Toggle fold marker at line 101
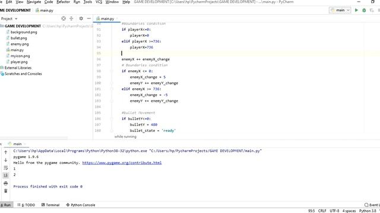Screen dimensions: 380x213 (x=112, y=89)
